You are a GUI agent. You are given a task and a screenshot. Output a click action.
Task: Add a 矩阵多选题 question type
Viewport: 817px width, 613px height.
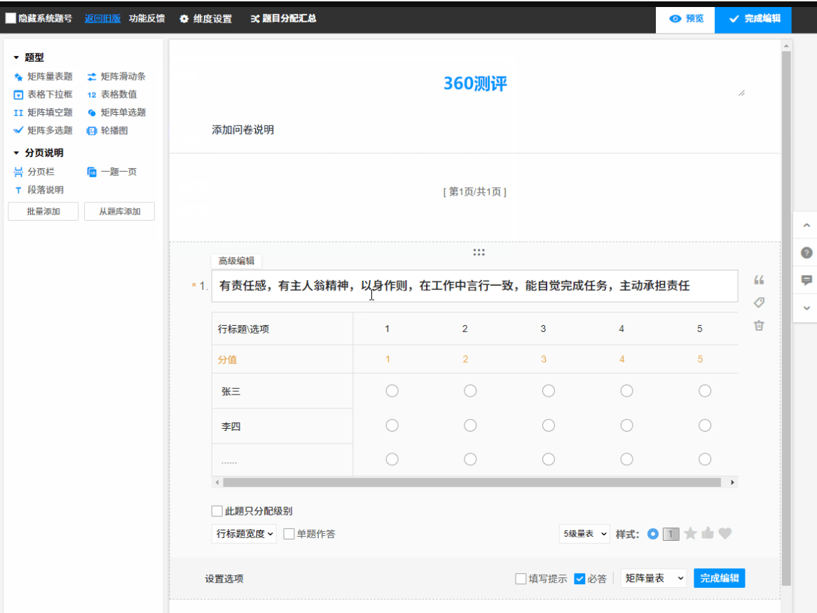pyautogui.click(x=43, y=130)
